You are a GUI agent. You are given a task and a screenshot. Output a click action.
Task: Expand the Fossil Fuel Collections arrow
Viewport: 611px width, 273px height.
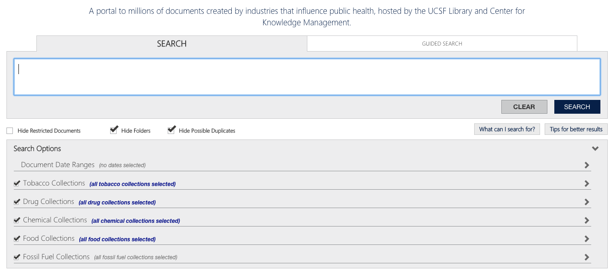(x=587, y=257)
